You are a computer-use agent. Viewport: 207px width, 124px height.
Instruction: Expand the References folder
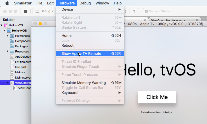[x=8, y=36]
